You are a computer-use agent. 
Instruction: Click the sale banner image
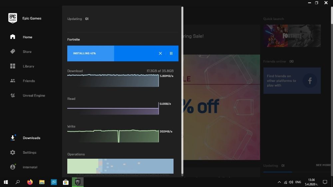pyautogui.click(x=221, y=107)
